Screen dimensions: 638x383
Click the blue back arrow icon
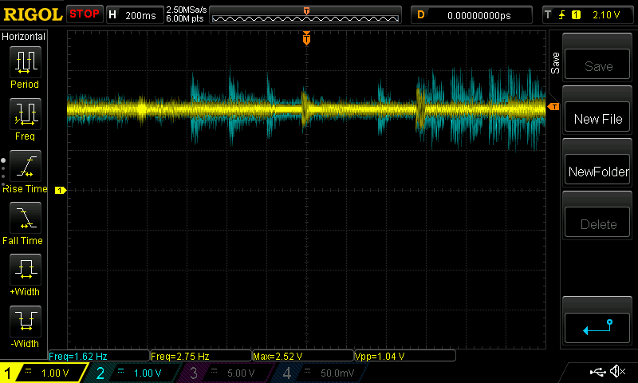click(x=597, y=327)
